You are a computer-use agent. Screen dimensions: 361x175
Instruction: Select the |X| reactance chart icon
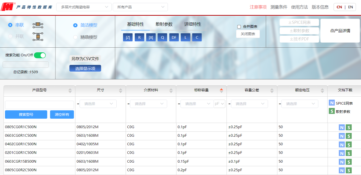[151, 38]
